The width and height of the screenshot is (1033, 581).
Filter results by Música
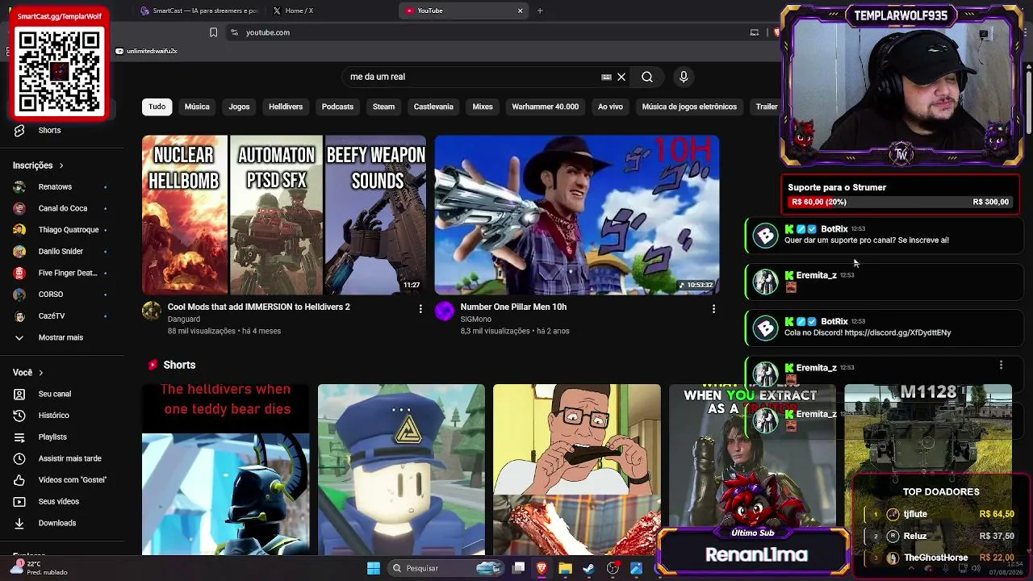(x=197, y=107)
